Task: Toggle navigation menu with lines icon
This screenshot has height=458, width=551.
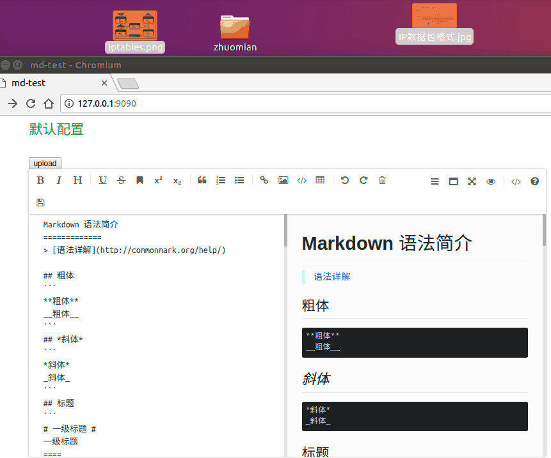Action: 435,181
